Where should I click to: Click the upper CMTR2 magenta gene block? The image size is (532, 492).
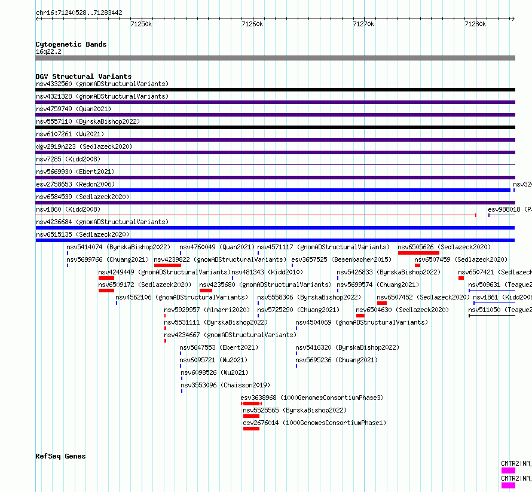pyautogui.click(x=508, y=470)
